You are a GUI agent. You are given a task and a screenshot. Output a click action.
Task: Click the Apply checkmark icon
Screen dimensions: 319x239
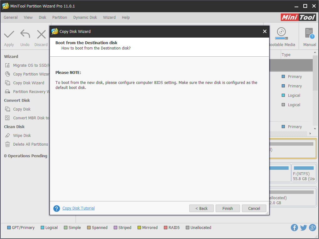coord(9,34)
